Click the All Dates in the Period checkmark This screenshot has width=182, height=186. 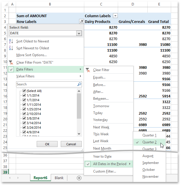coord(88,164)
